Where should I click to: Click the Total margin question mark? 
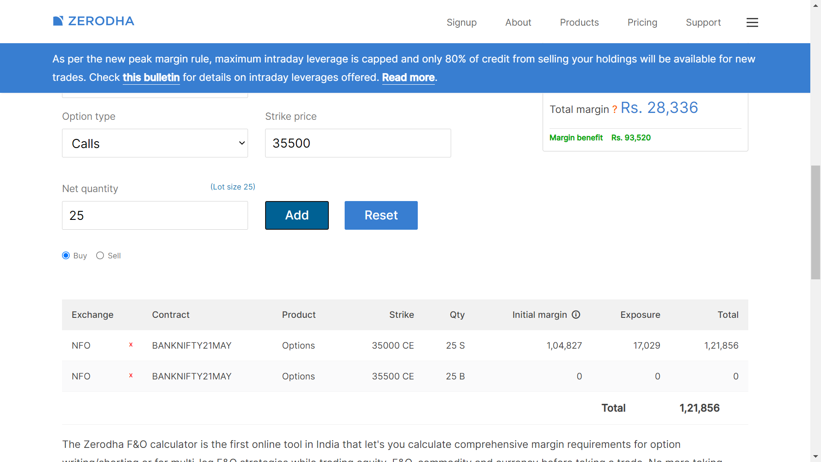coord(614,110)
